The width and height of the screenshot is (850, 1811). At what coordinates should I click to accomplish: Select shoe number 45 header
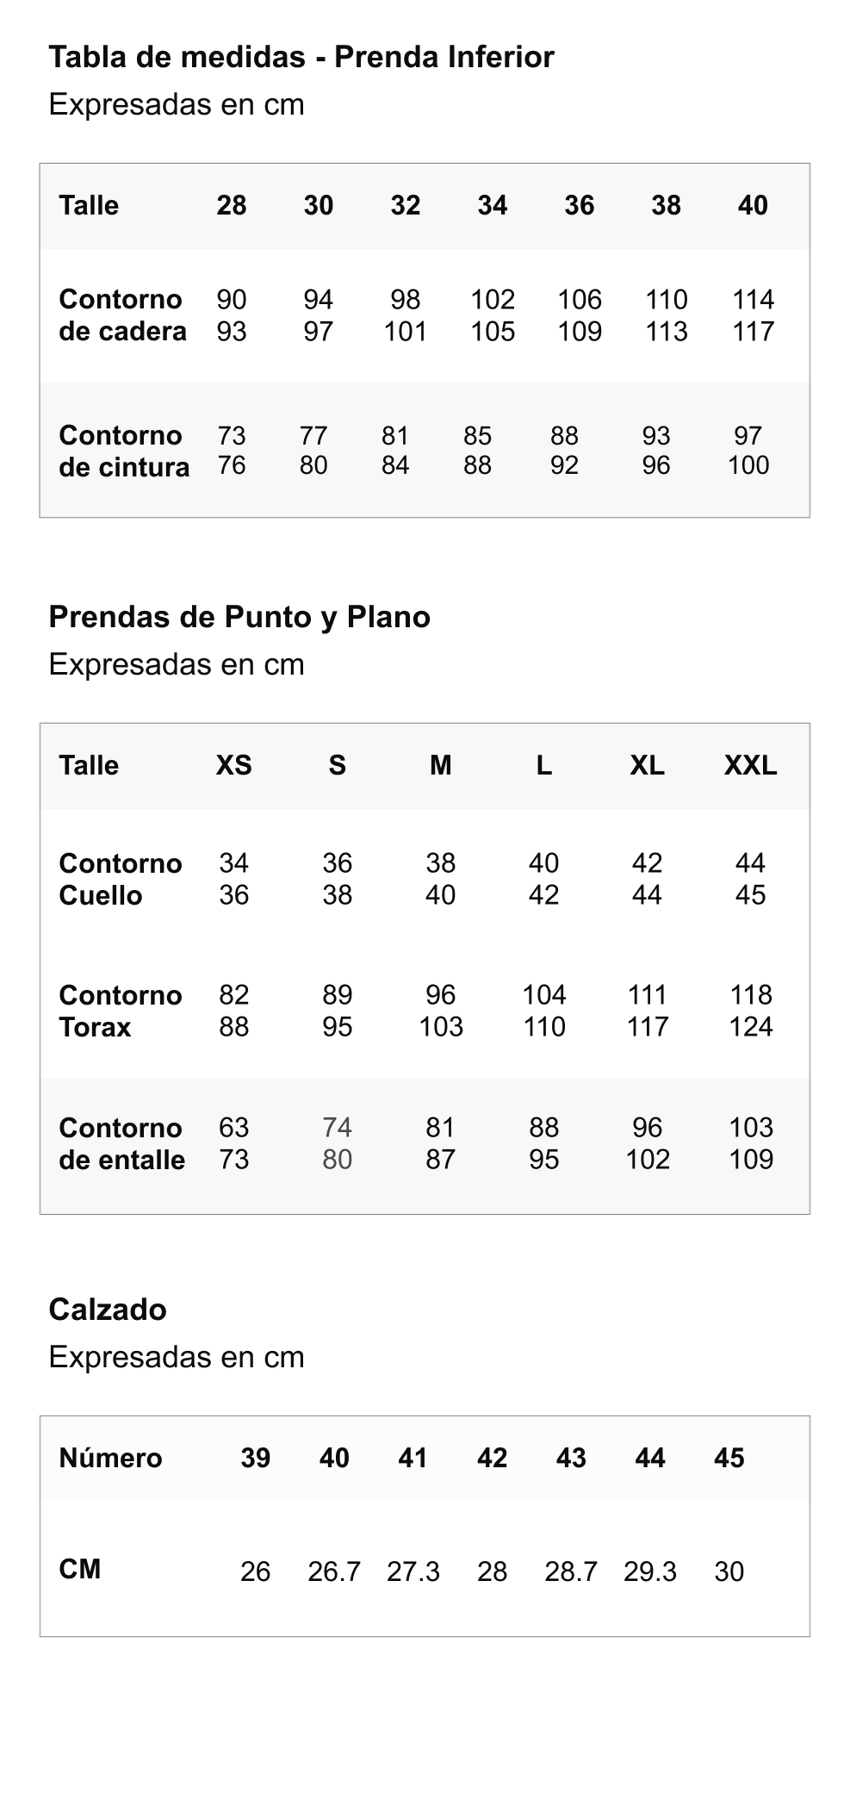729,1458
